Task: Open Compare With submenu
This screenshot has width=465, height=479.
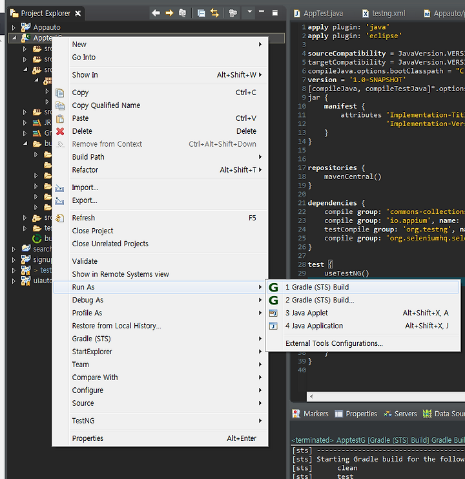Action: click(x=160, y=378)
